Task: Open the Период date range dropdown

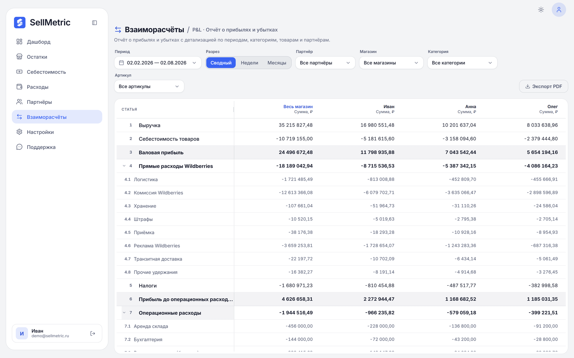Action: click(x=158, y=63)
